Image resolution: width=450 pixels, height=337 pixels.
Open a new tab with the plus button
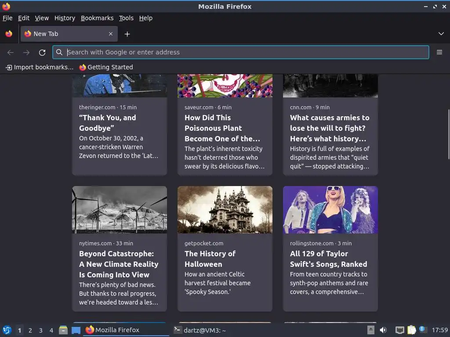127,34
